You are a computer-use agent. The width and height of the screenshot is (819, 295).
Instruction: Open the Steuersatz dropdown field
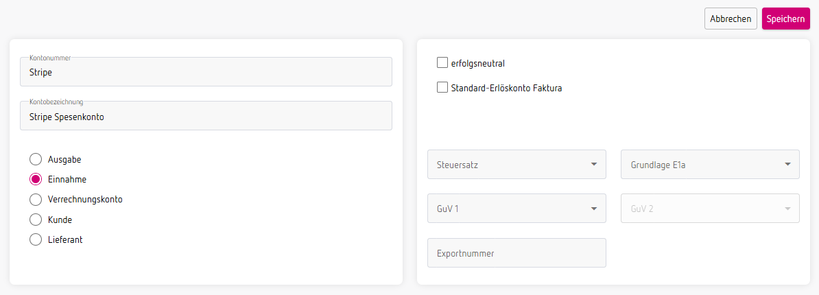click(x=517, y=165)
